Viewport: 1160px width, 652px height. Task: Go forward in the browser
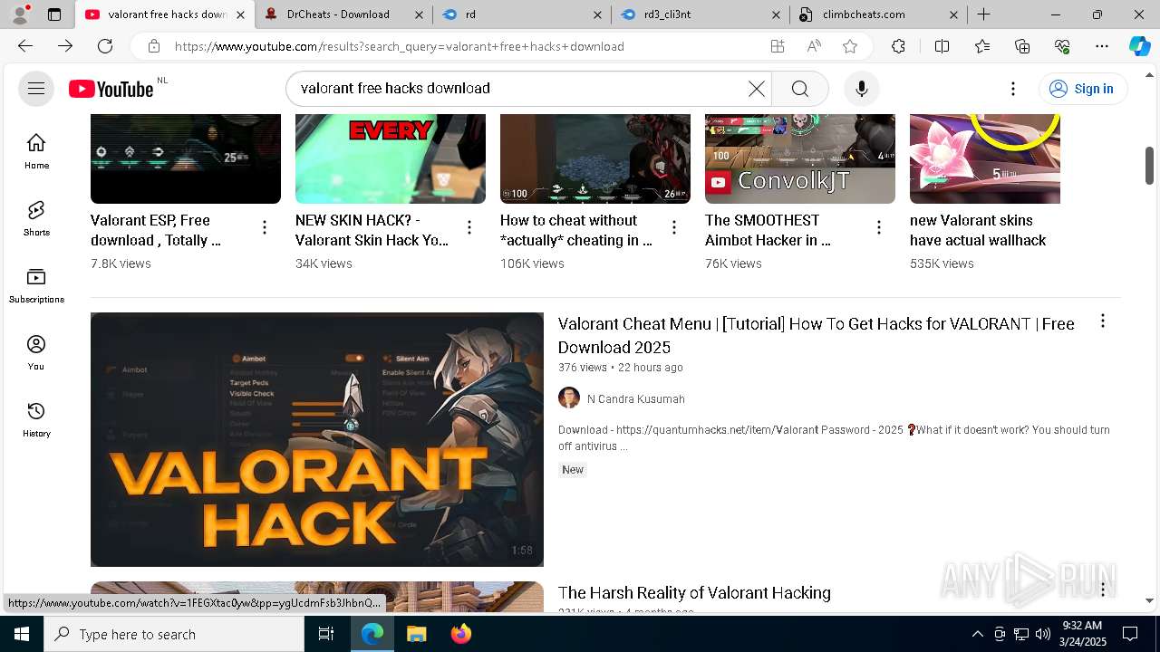(65, 46)
